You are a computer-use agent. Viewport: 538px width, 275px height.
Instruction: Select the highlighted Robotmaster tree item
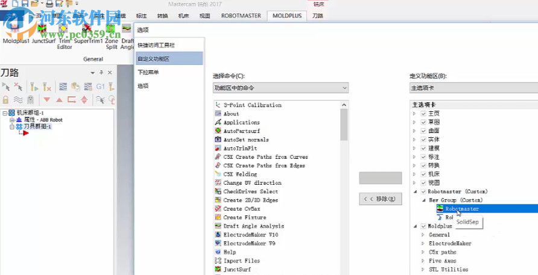(487, 209)
